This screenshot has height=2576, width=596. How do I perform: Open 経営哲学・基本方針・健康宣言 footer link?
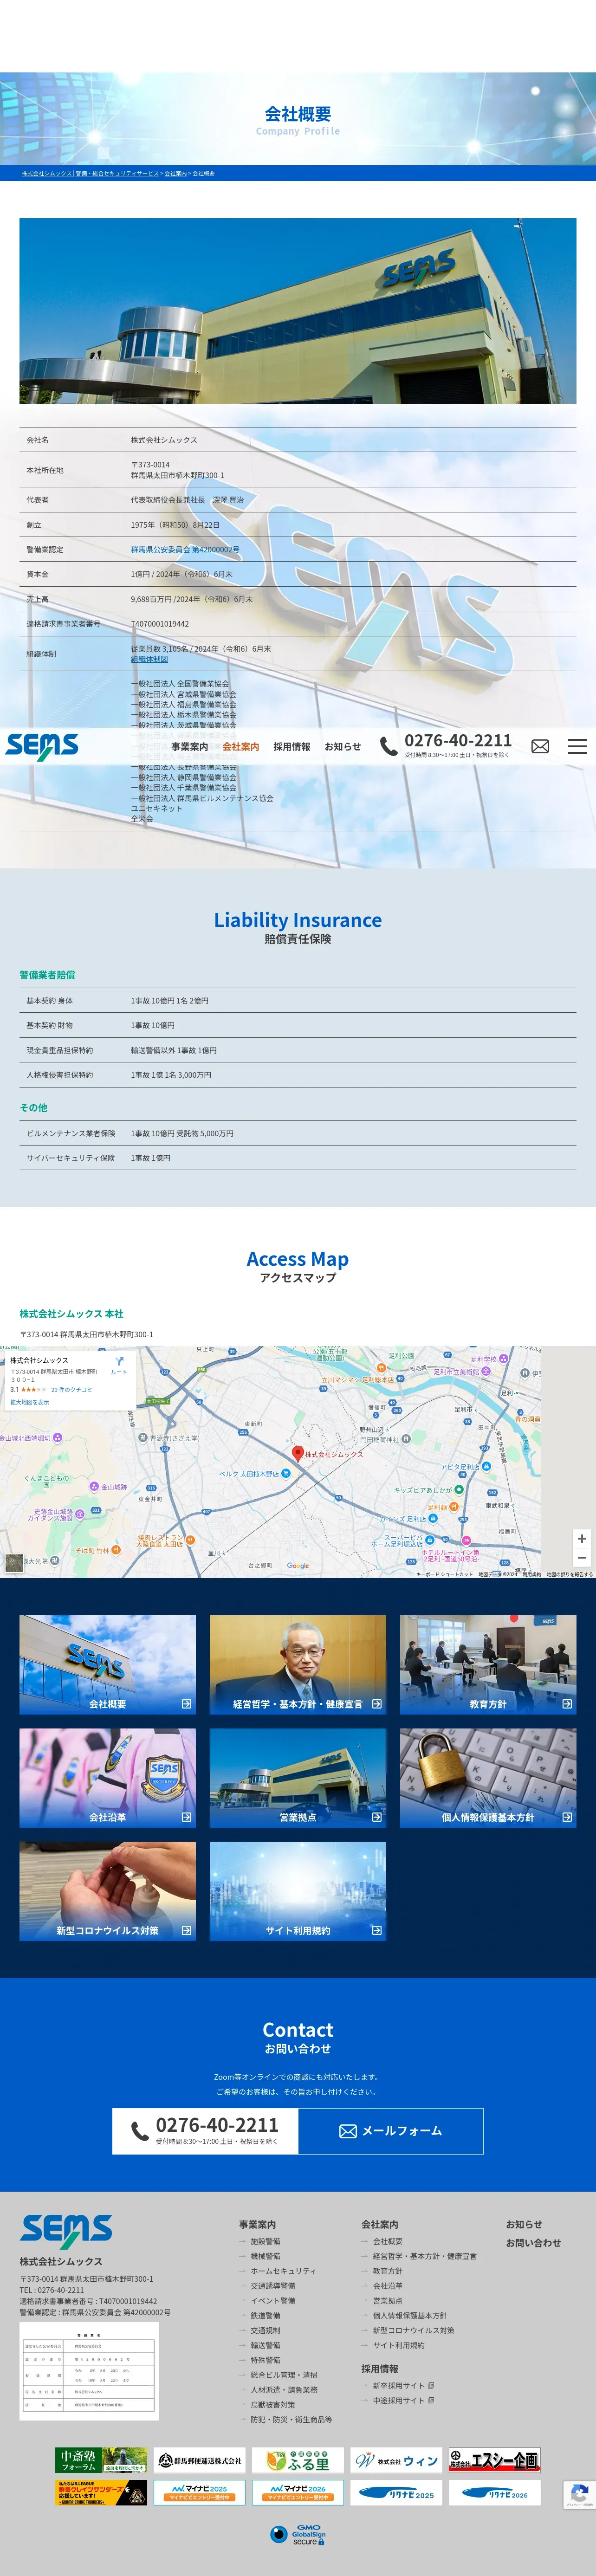tap(425, 2256)
